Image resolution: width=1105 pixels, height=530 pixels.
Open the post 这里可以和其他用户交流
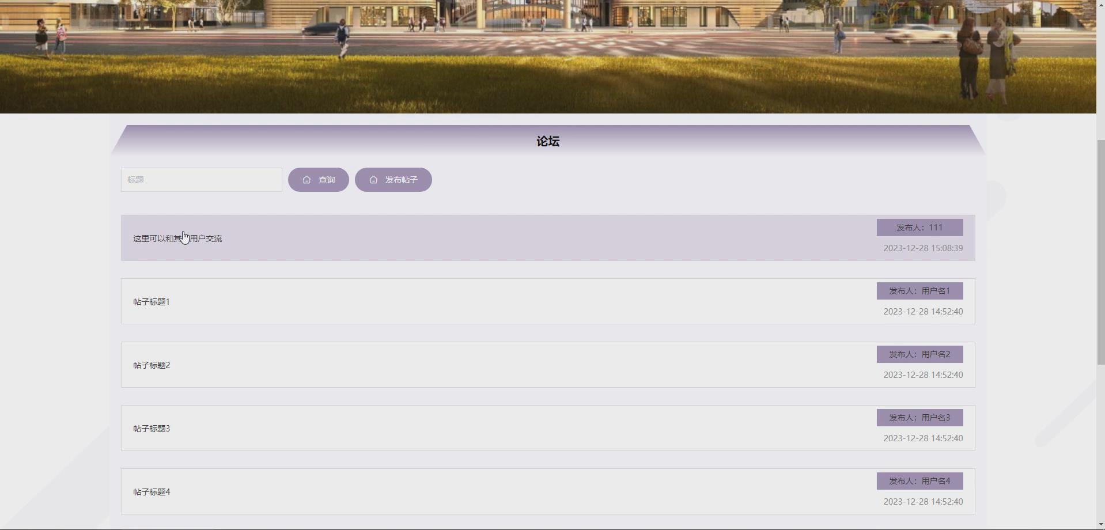pos(548,238)
